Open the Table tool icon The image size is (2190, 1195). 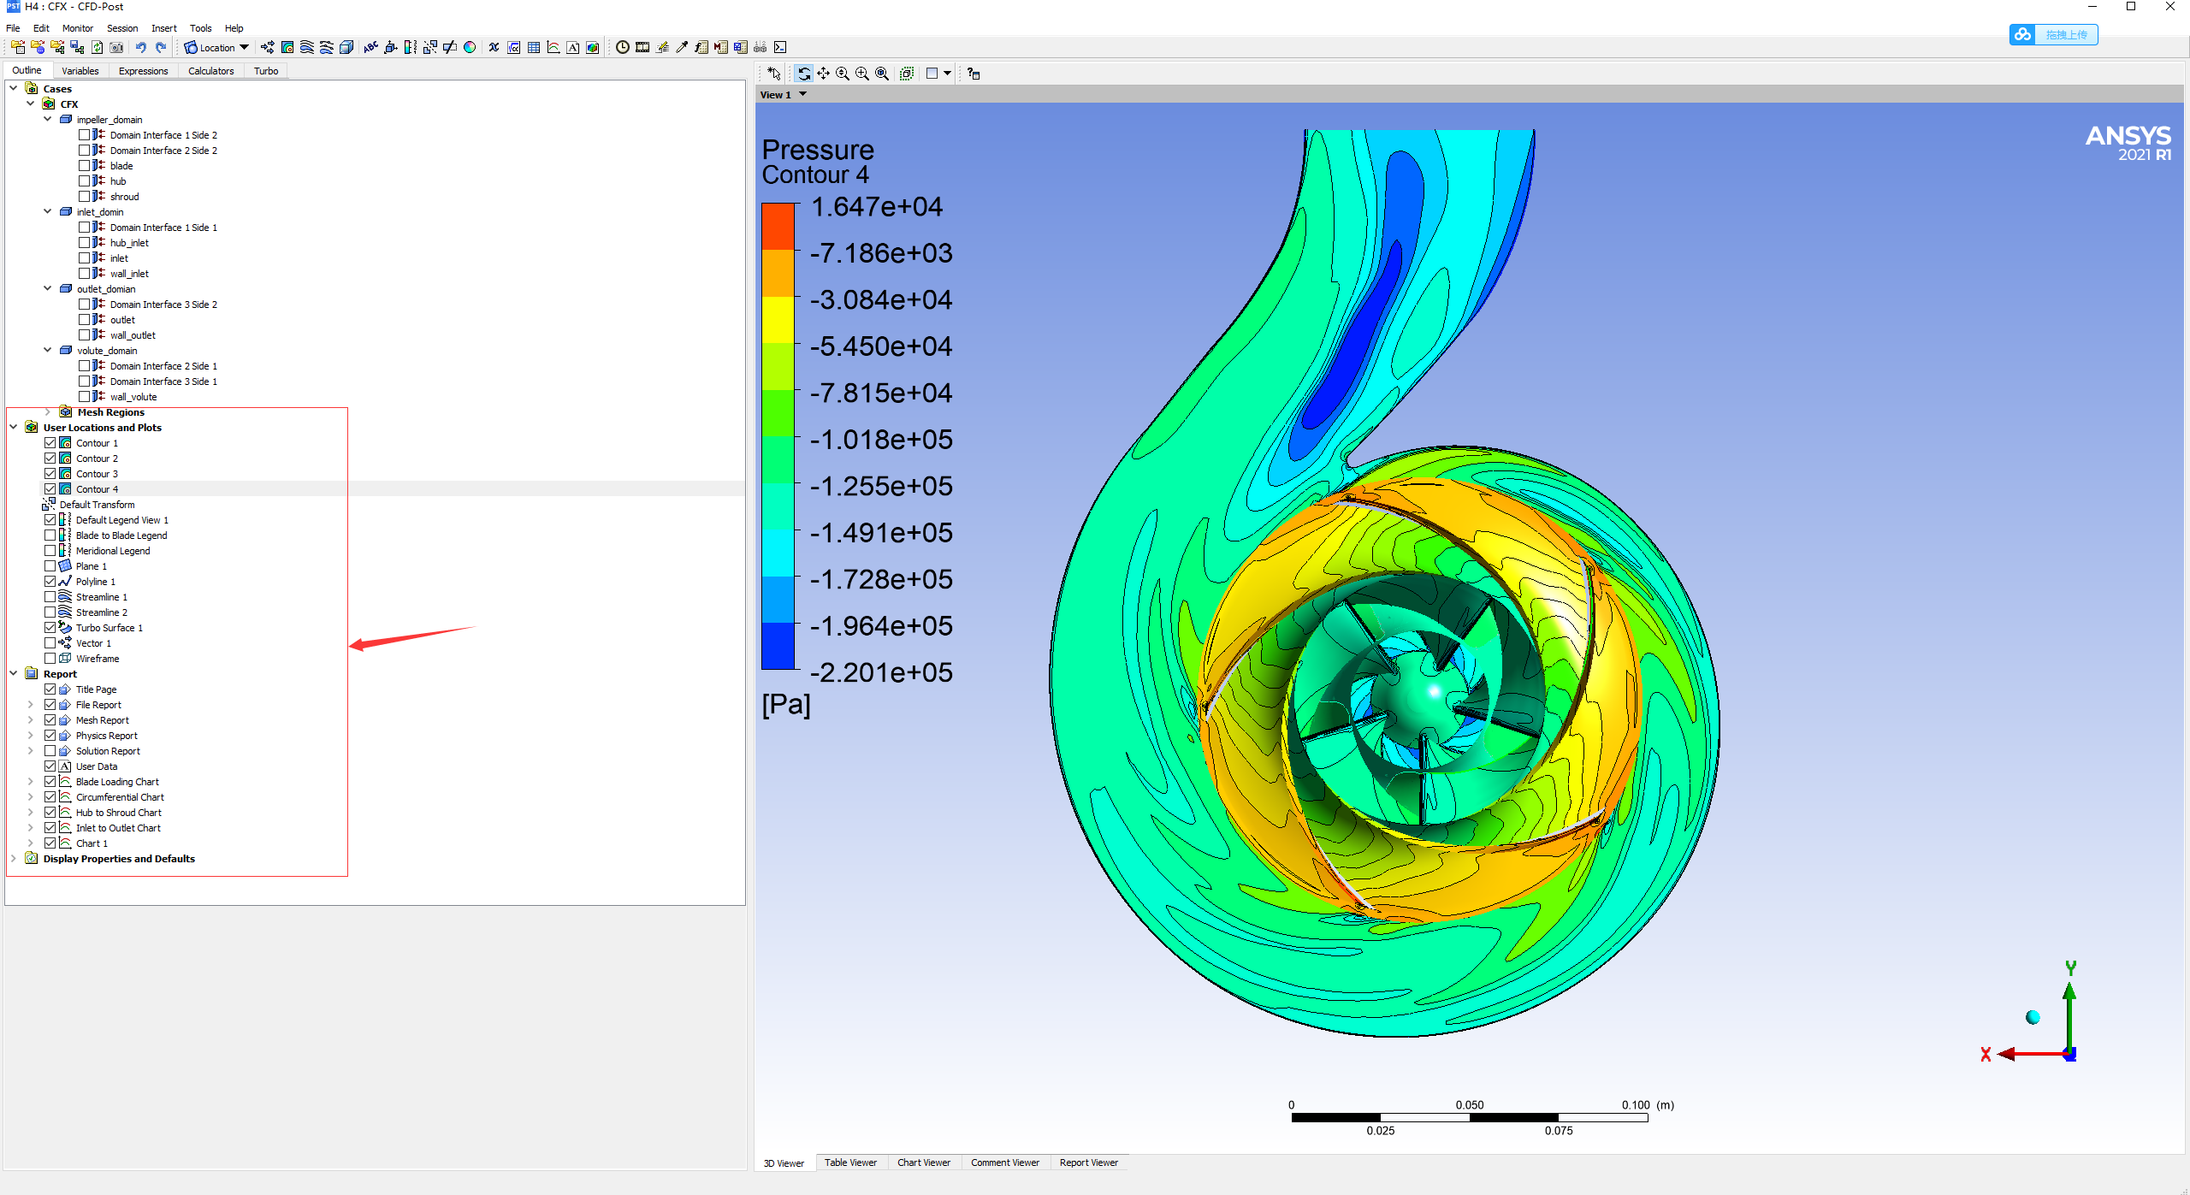click(x=534, y=48)
